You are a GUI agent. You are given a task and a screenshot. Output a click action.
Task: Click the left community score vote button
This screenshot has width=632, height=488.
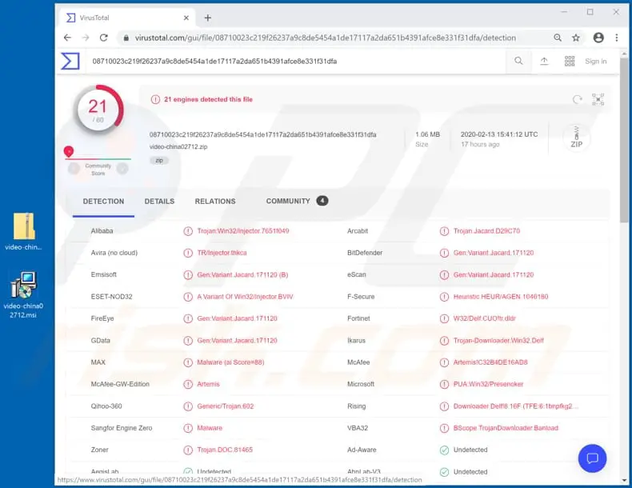(74, 169)
